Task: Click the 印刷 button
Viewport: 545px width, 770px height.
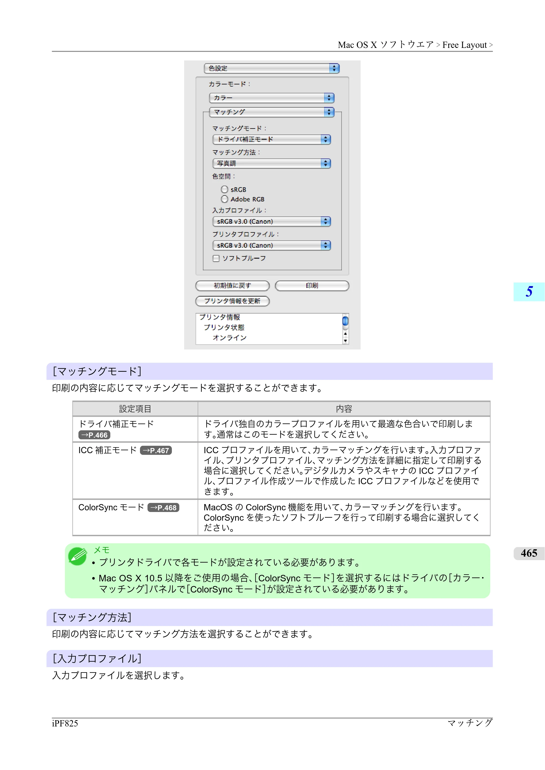Action: (x=312, y=286)
